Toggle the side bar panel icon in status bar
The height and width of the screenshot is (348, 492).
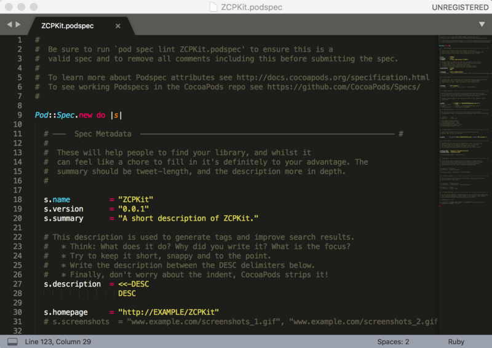[12, 341]
